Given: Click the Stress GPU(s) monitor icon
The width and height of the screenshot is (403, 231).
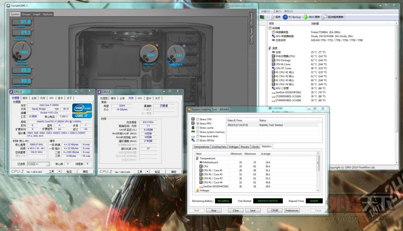Looking at the screenshot, I should click(193, 140).
